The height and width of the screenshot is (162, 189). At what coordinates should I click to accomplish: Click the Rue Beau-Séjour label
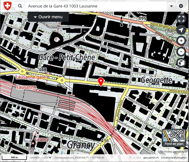[x=179, y=69]
